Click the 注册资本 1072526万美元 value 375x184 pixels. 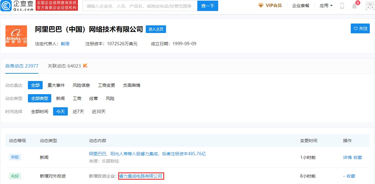click(122, 44)
